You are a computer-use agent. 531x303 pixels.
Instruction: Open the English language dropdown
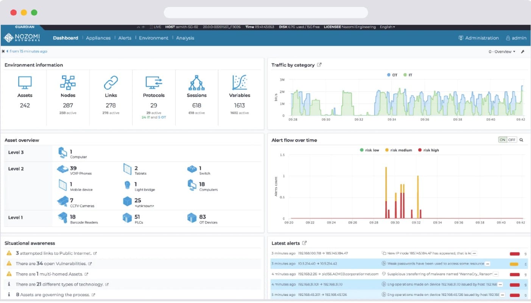point(388,27)
